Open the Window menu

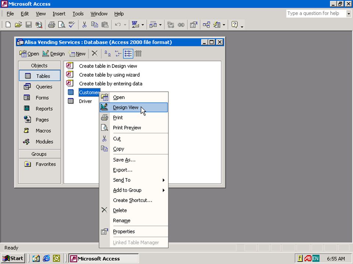99,14
